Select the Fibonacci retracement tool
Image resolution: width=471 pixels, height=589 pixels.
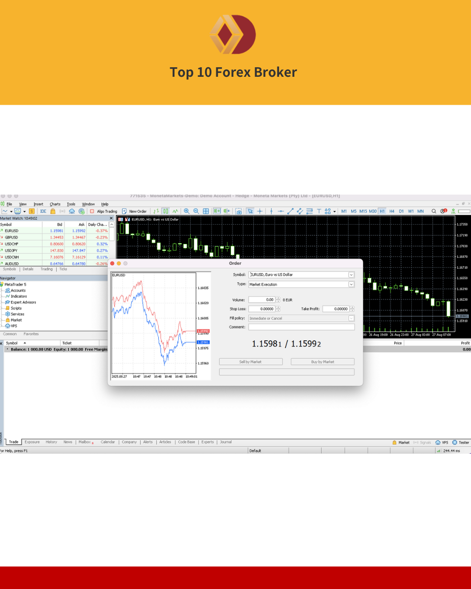tap(310, 211)
